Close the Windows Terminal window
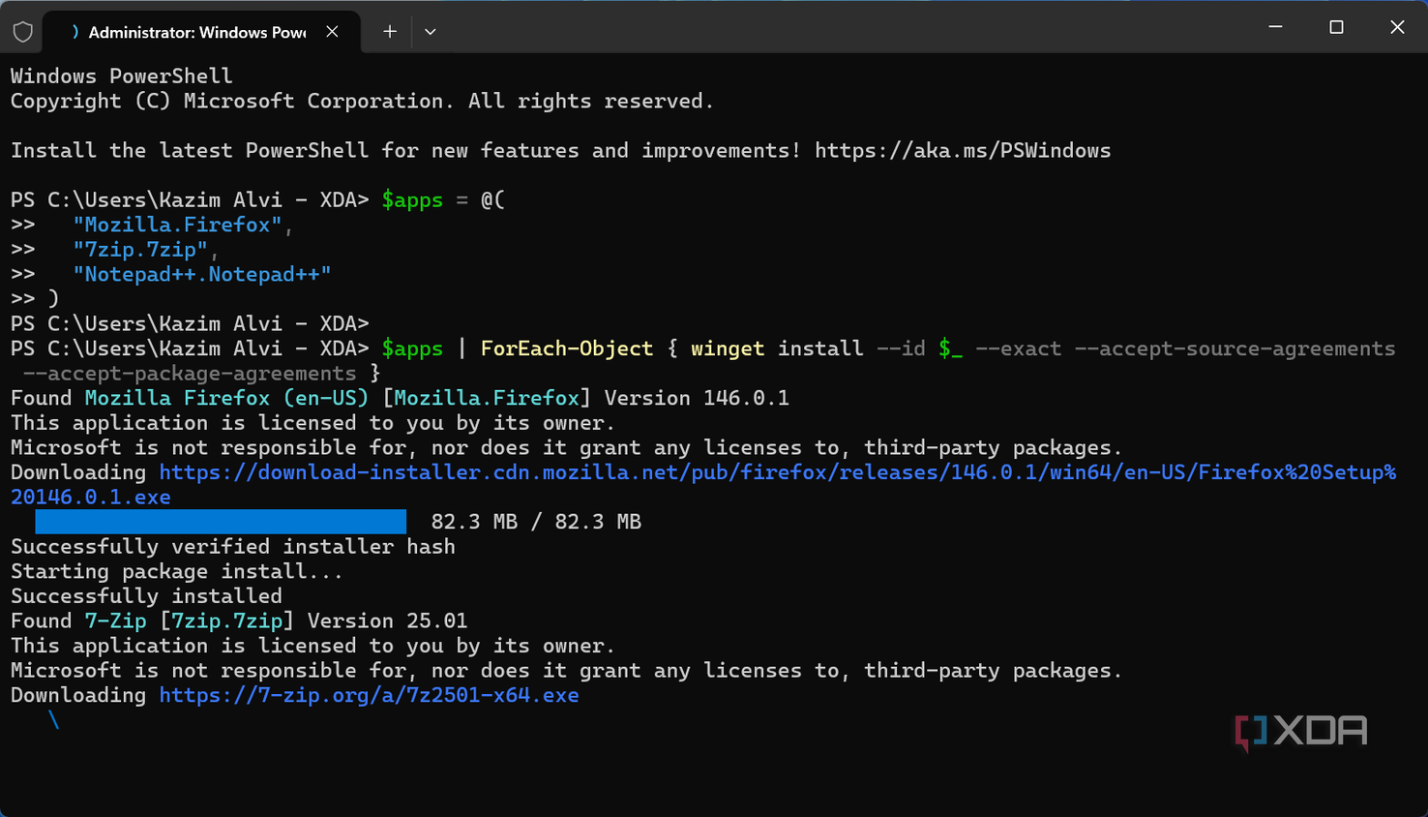The image size is (1428, 817). tap(1397, 27)
